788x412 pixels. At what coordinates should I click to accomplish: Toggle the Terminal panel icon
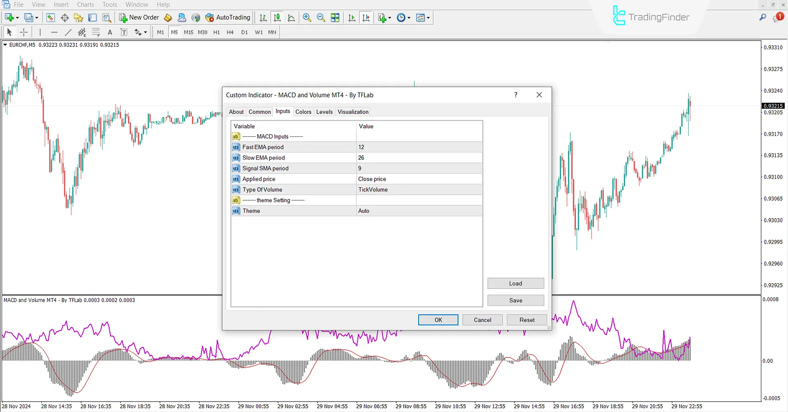click(x=92, y=18)
